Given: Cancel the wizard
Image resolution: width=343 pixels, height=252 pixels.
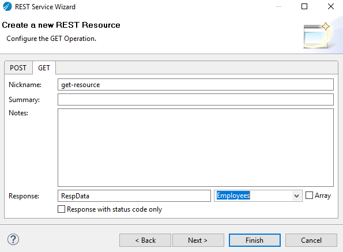Looking at the screenshot, I should click(x=311, y=240).
